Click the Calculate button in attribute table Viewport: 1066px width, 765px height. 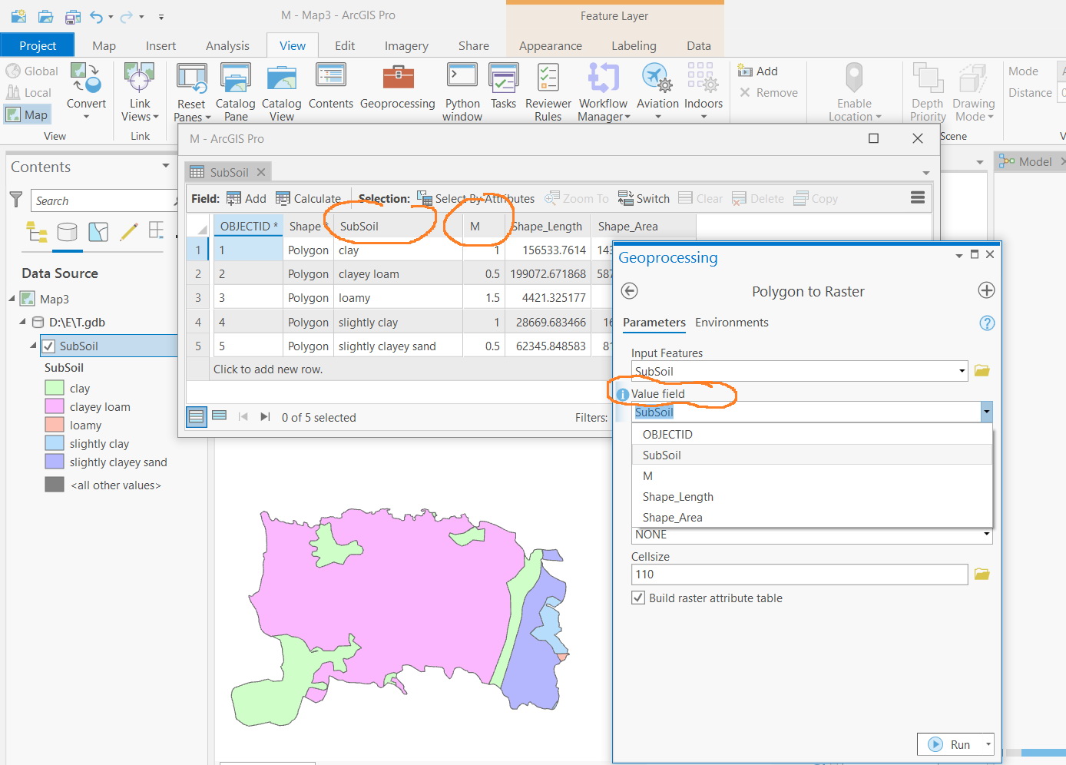click(308, 198)
